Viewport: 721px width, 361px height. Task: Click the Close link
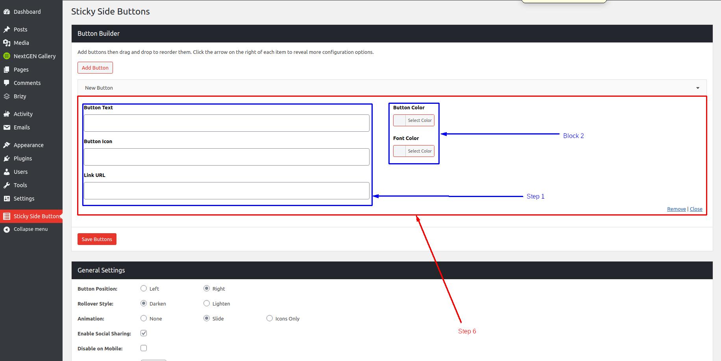click(x=696, y=209)
